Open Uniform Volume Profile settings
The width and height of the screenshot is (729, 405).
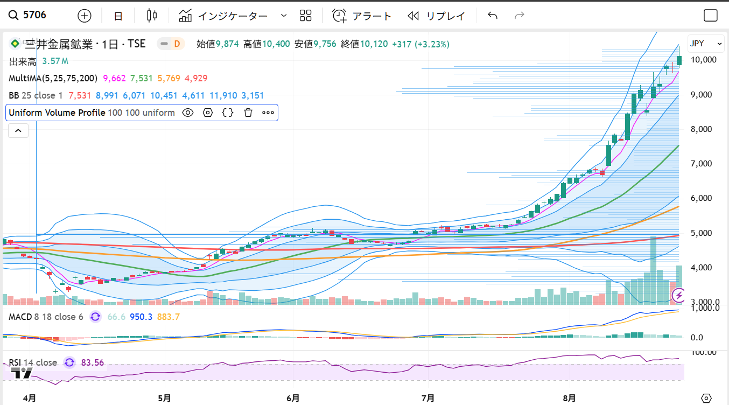click(208, 113)
